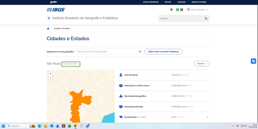The width and height of the screenshot is (258, 129).
Task: Click the UF or Município search field
Action: click(107, 51)
